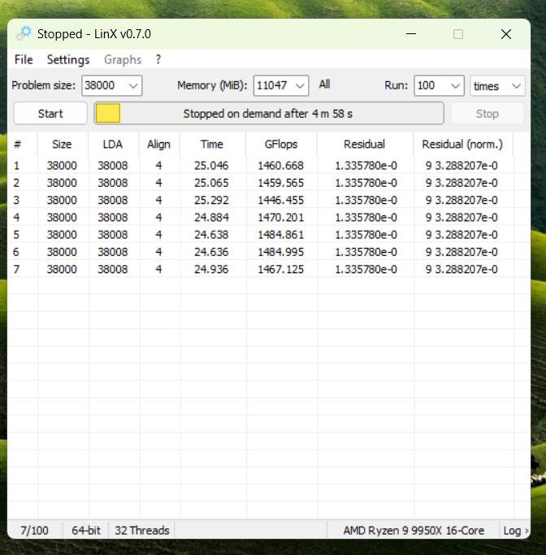Click the Residual (norm.) column header
This screenshot has width=546, height=555.
[462, 144]
